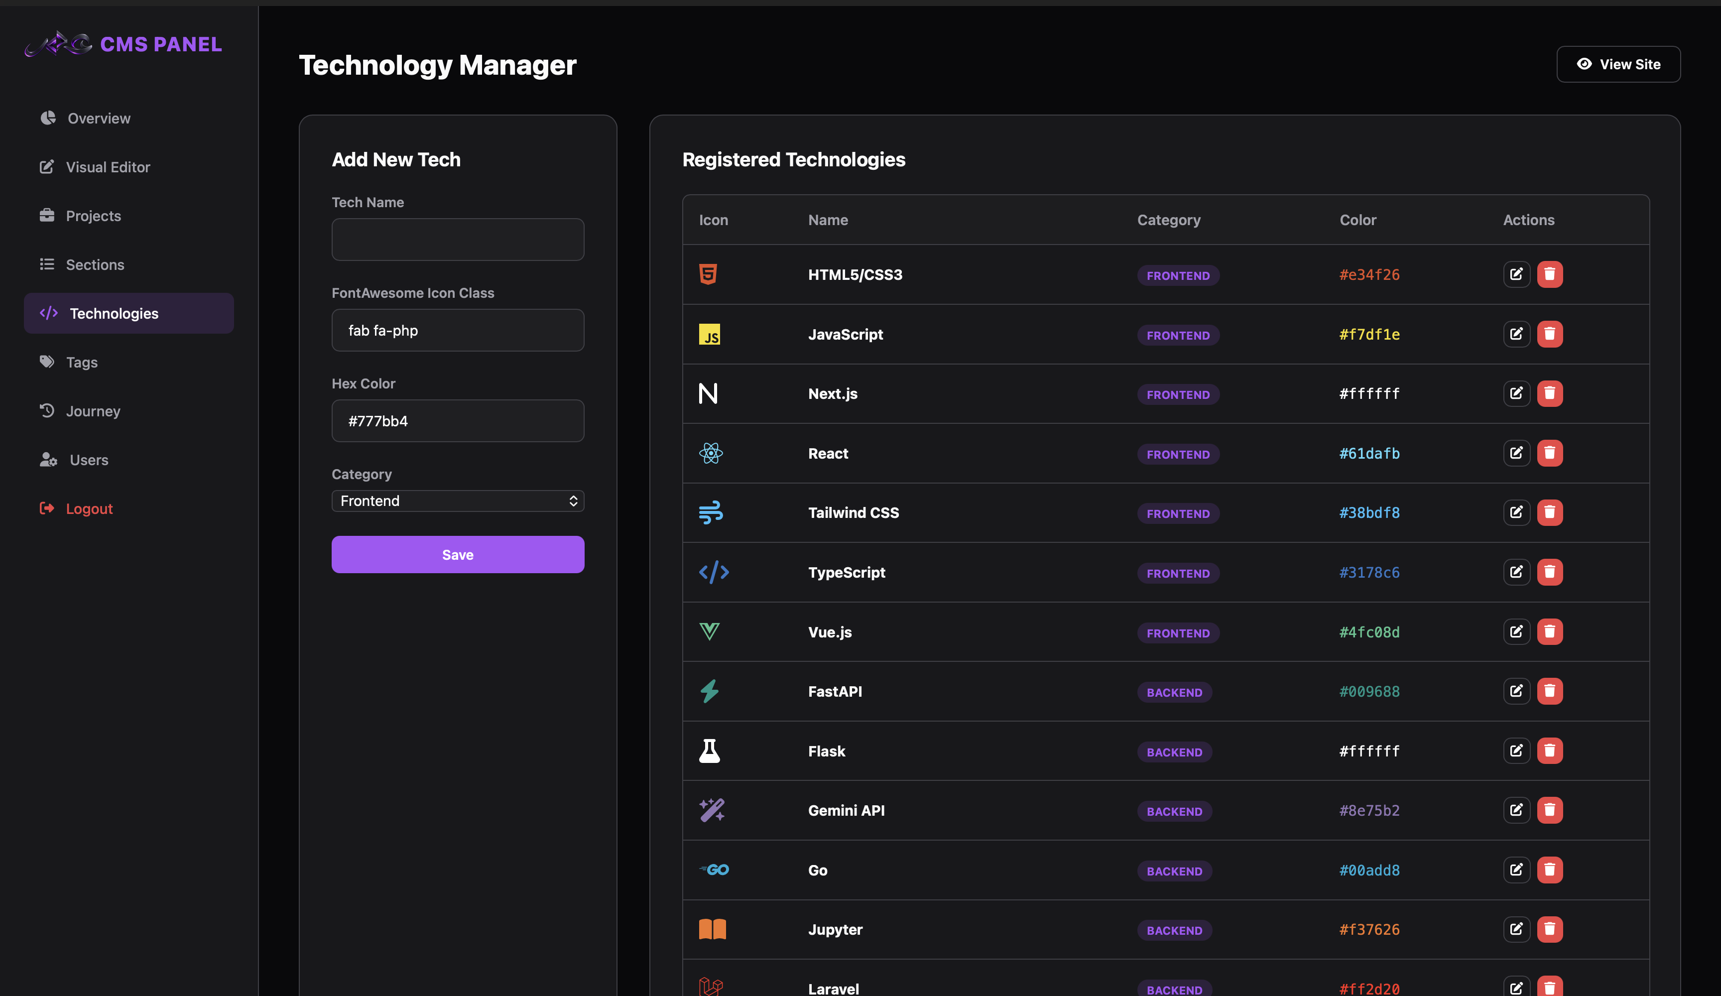
Task: Click the #e34f26 color value
Action: click(1368, 274)
